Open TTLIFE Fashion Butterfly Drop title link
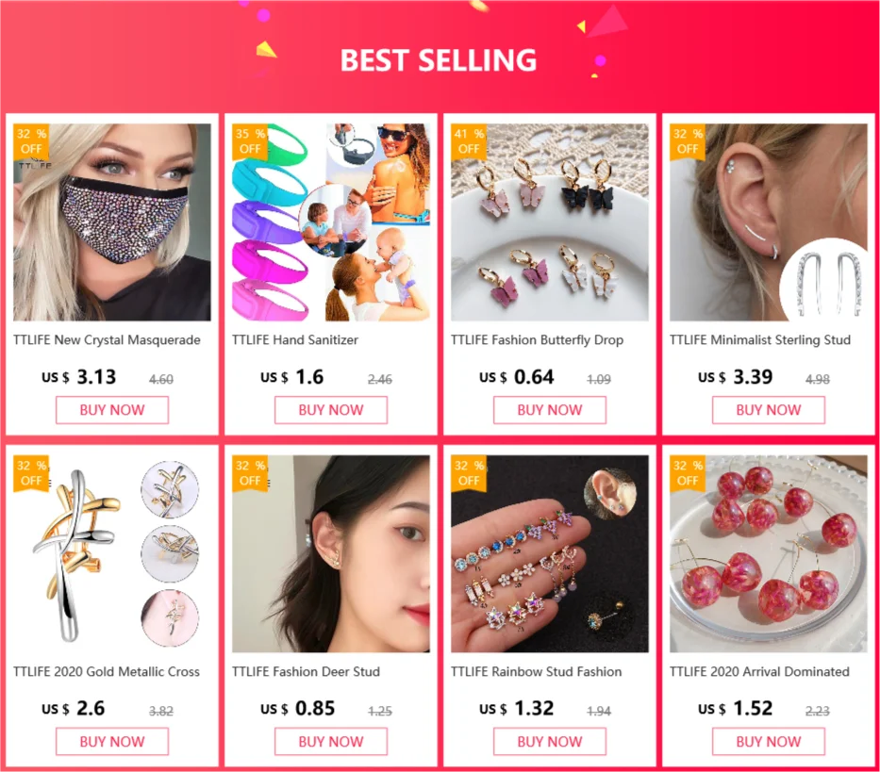Viewport: 880px width, 772px height. [537, 340]
